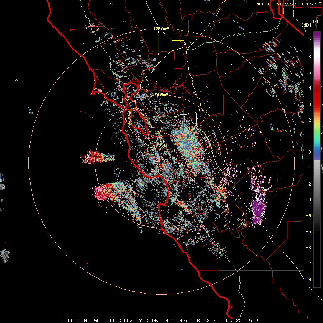
Task: Click the '6' value on the color scale
Action: pyautogui.click(x=310, y=56)
